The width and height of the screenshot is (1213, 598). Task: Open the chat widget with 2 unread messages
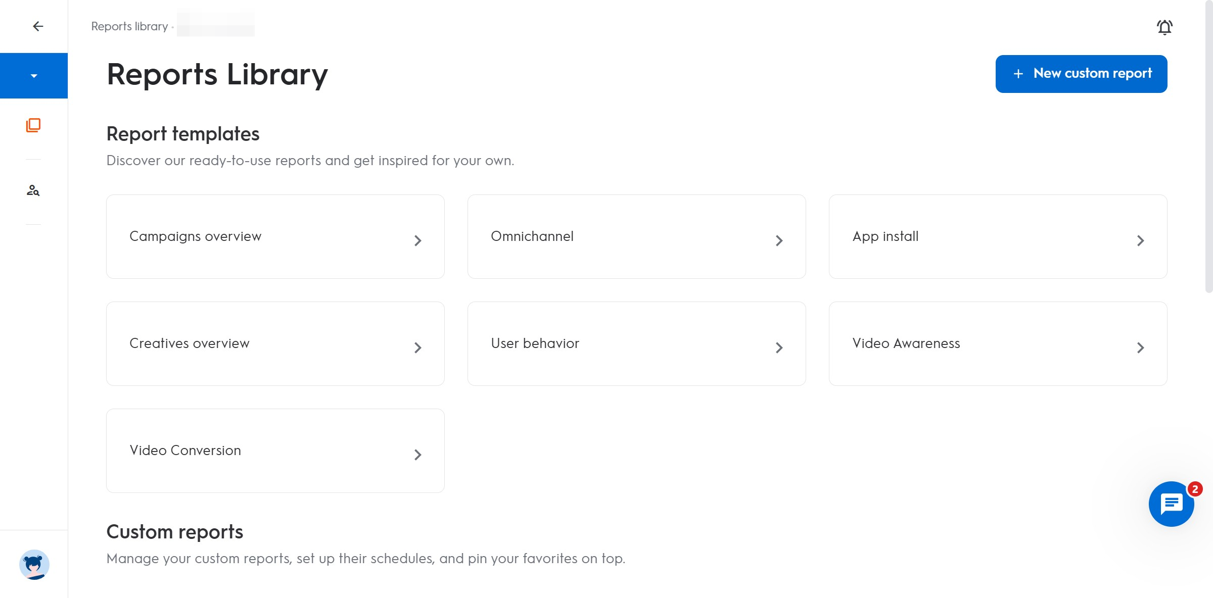[x=1171, y=504]
